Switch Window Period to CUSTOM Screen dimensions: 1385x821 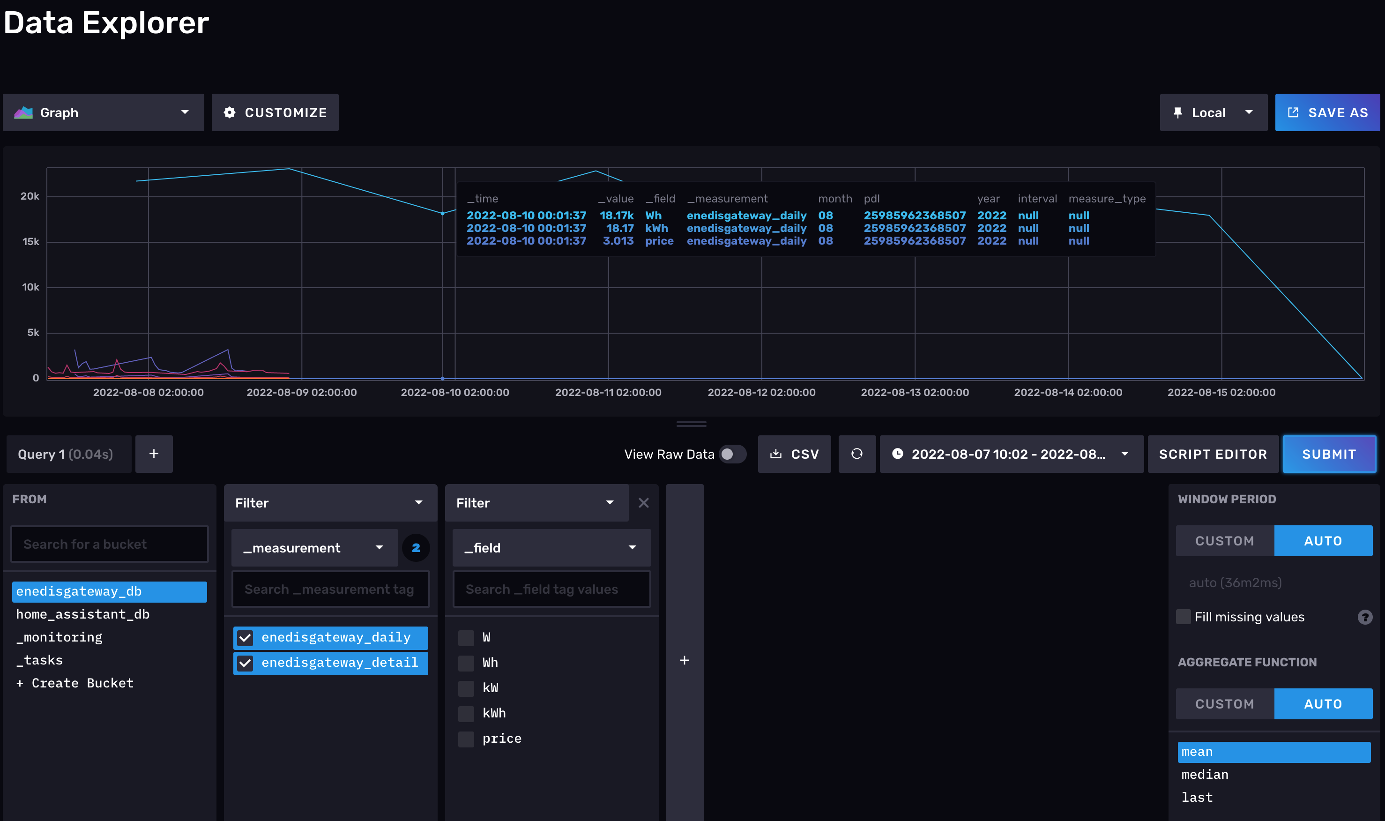click(1225, 540)
